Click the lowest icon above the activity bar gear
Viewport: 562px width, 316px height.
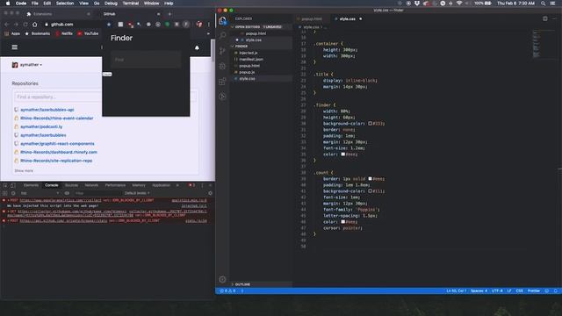(222, 97)
